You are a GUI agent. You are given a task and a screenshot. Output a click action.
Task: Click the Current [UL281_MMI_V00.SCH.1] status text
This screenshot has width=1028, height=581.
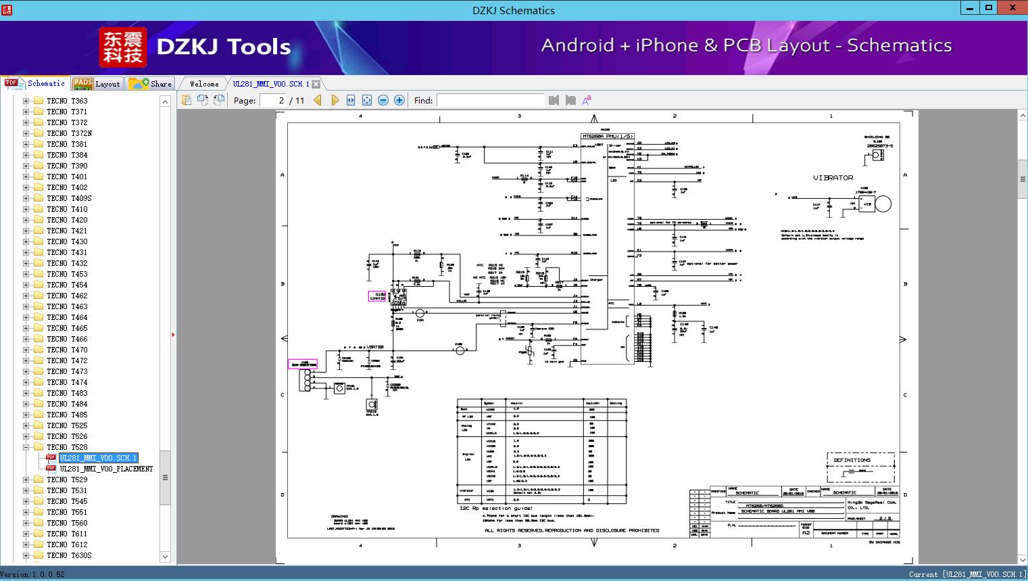pyautogui.click(x=968, y=574)
